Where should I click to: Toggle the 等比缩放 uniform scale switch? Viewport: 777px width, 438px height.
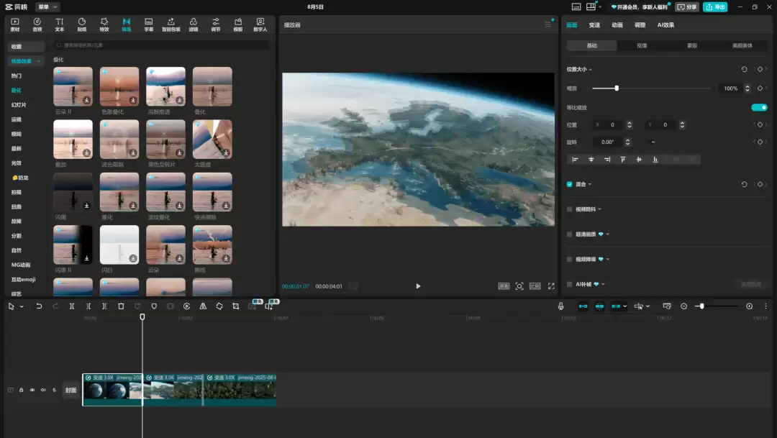pyautogui.click(x=759, y=107)
